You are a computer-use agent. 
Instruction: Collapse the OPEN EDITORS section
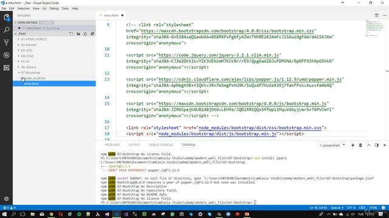click(16, 22)
